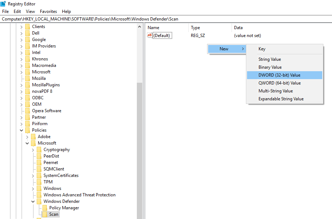Expand the Intel key

21,52
